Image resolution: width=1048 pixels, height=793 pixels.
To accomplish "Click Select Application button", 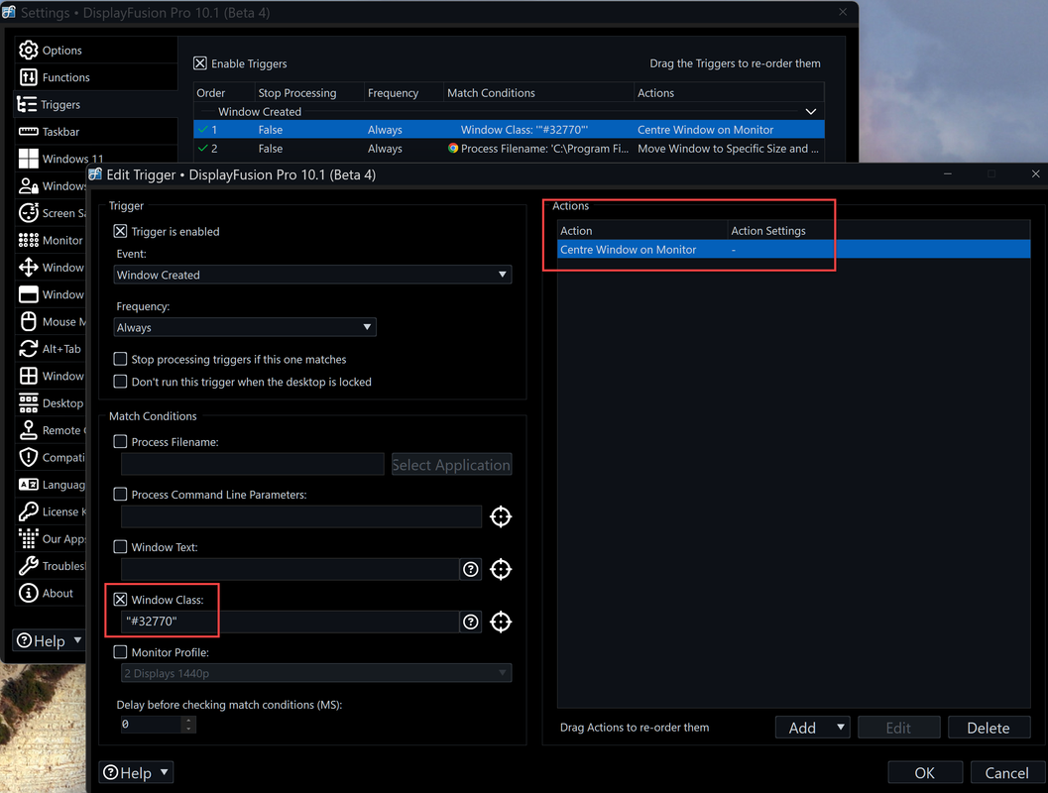I will [x=451, y=464].
